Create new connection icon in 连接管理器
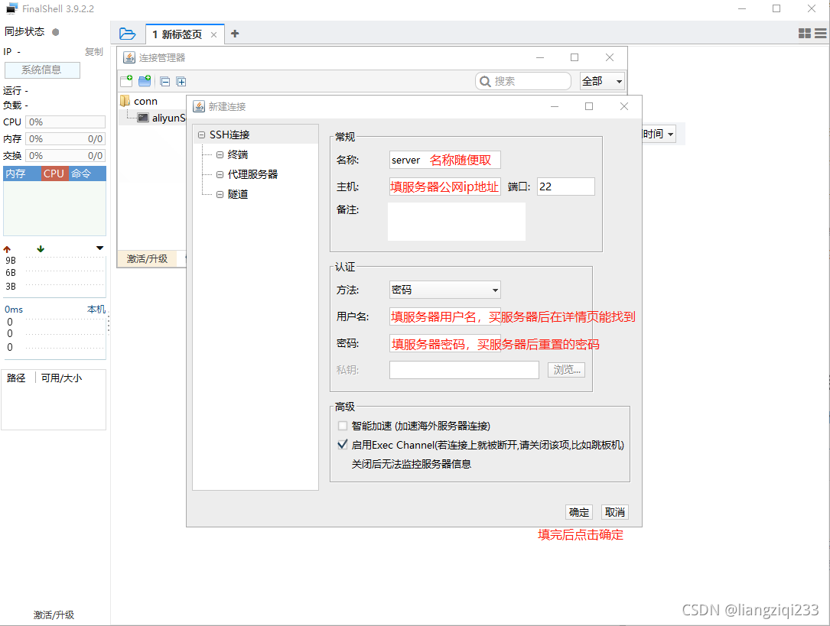 click(126, 81)
